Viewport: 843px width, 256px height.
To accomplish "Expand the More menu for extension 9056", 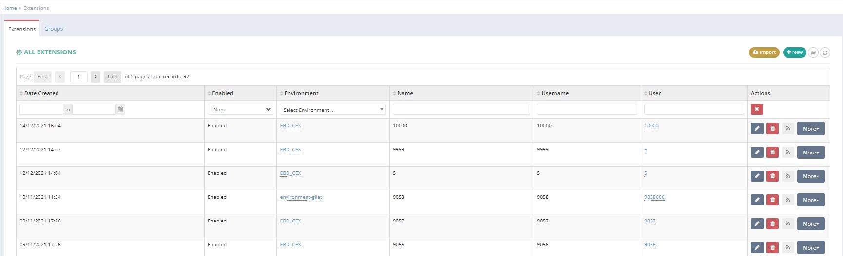I will point(811,248).
